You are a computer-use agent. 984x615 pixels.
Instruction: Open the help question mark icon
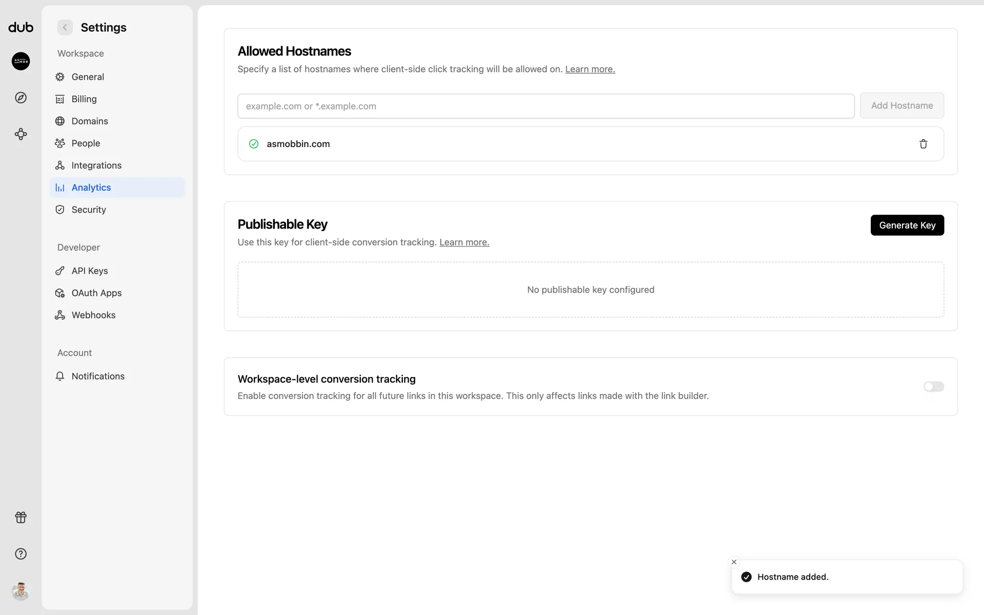click(21, 554)
